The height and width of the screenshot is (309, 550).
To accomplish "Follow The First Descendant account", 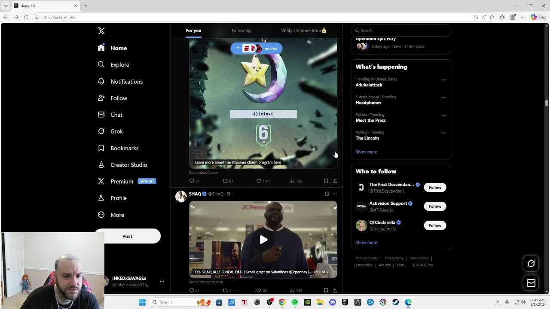I will coord(435,188).
